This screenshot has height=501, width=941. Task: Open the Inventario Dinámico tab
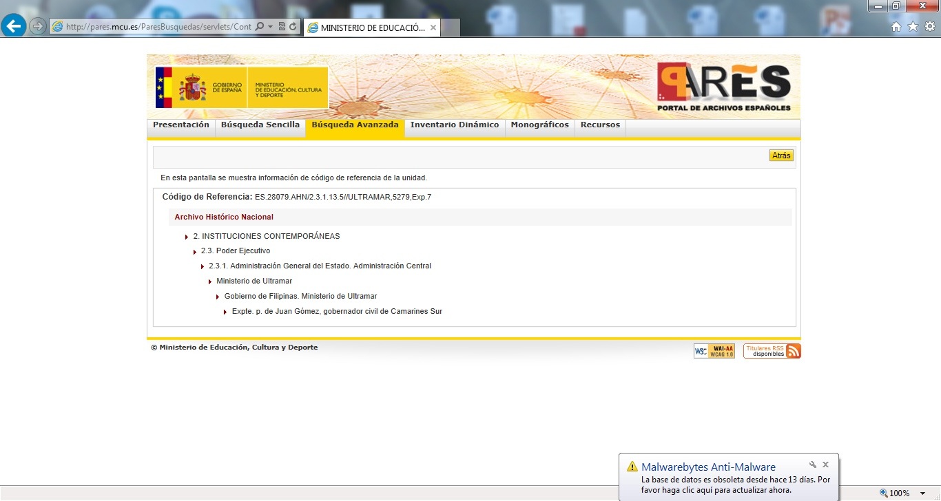pyautogui.click(x=454, y=125)
